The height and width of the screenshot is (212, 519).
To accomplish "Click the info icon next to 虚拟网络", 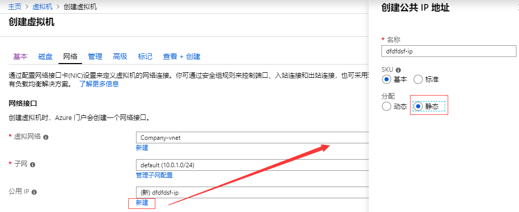I will click(46, 137).
